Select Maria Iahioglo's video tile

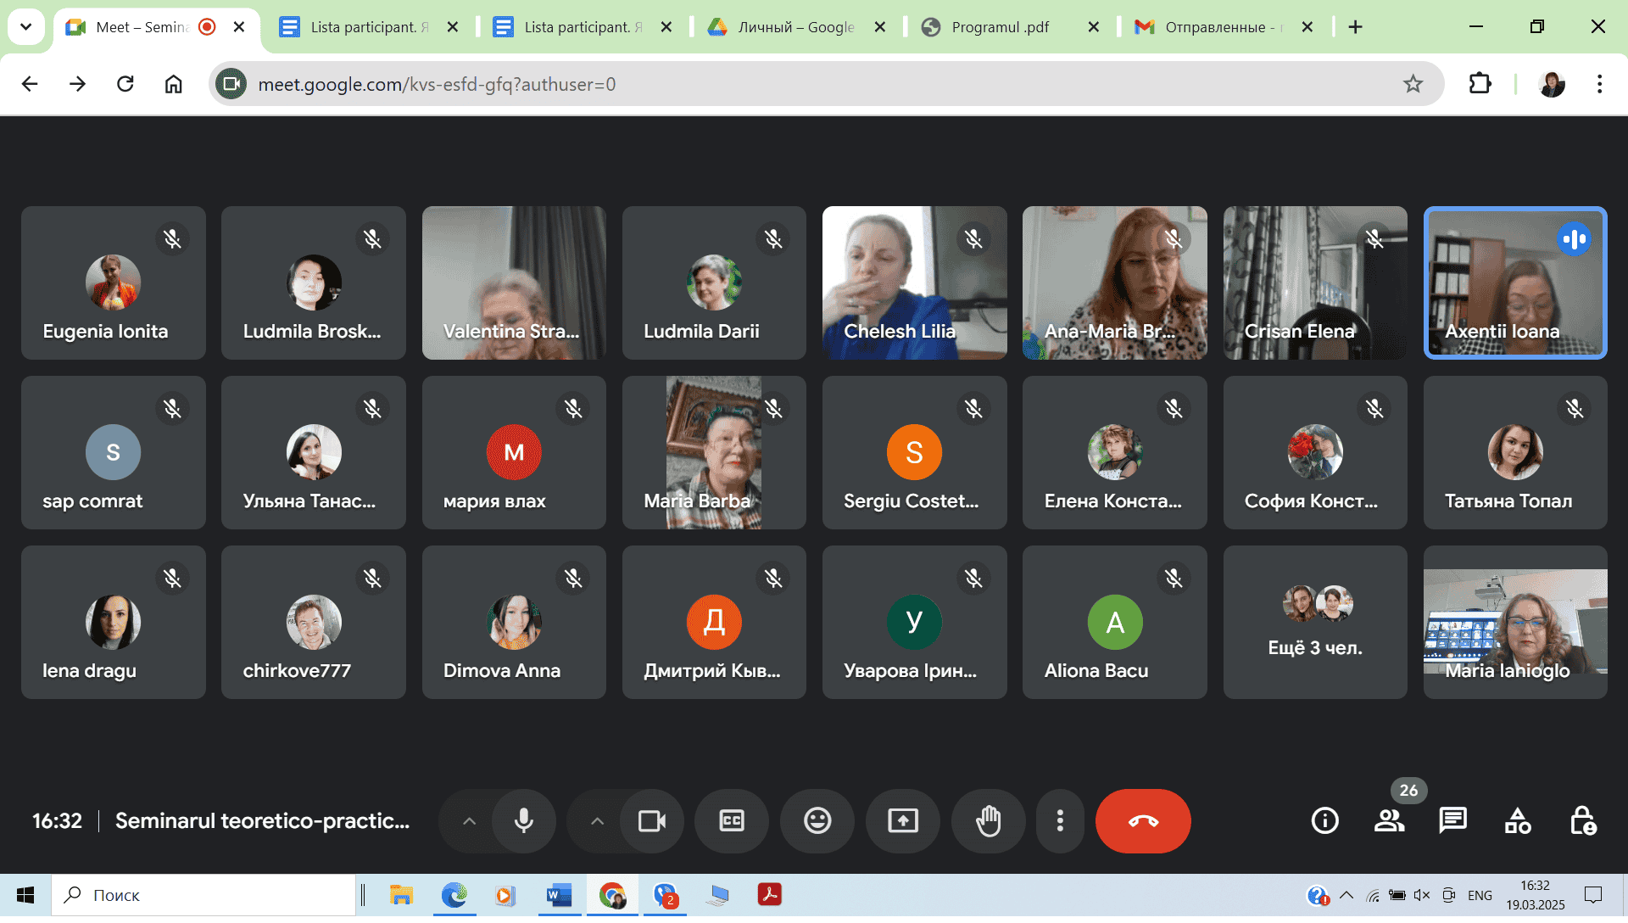click(x=1514, y=623)
